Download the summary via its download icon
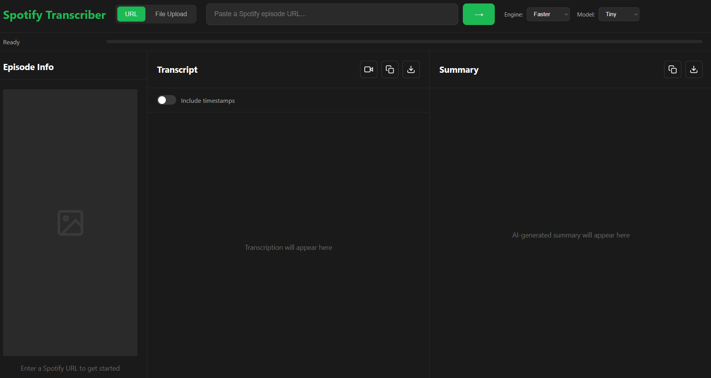The height and width of the screenshot is (378, 711). 693,69
